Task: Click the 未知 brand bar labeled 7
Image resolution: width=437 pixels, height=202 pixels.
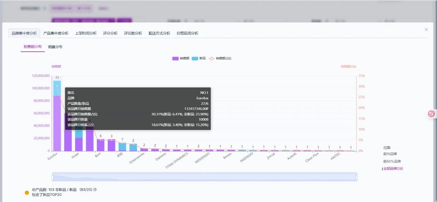Action: point(122,147)
